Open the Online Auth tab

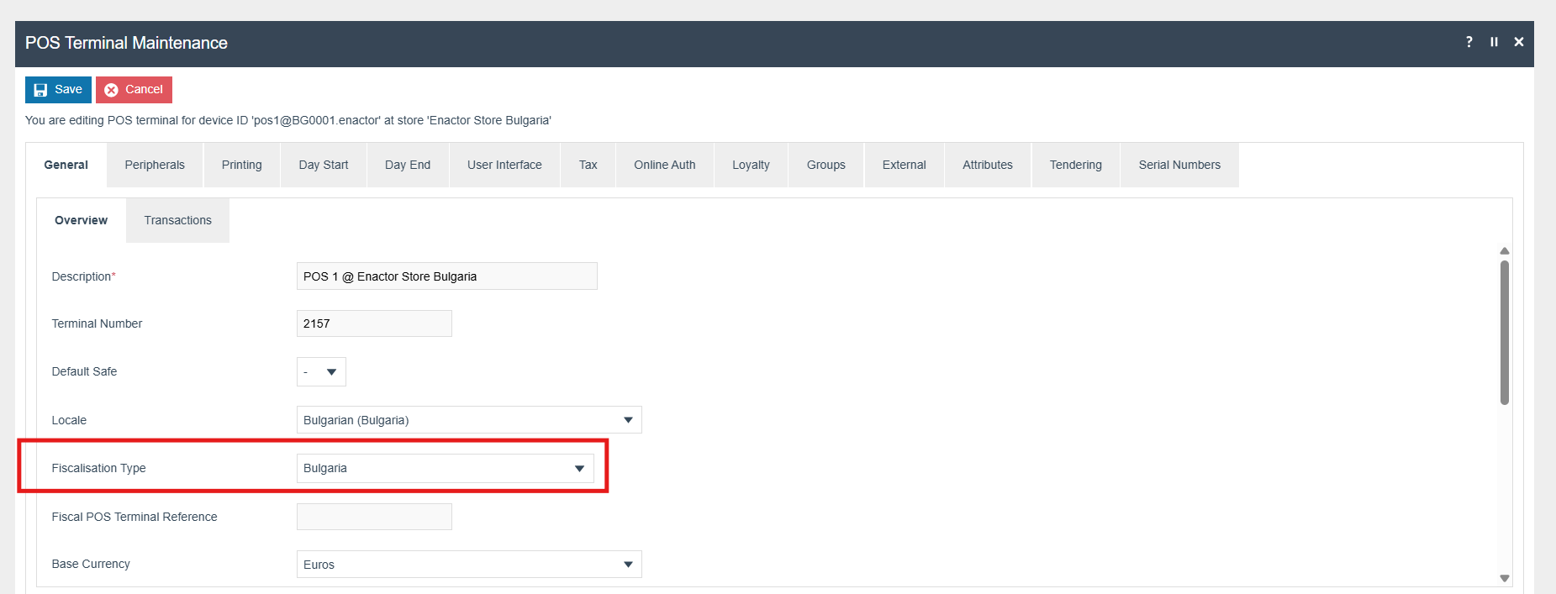[664, 166]
